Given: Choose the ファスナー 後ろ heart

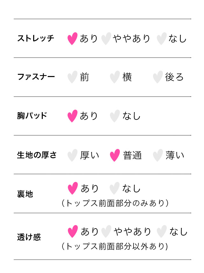Looking at the screenshot, I should point(158,77).
